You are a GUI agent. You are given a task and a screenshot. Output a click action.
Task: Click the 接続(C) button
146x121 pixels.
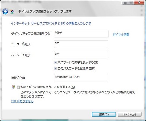pos(104,115)
